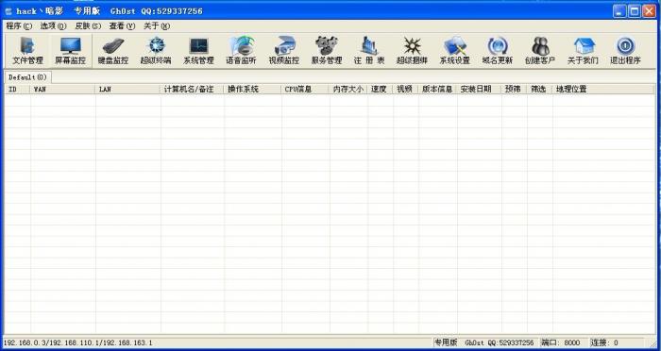Click the 视频 column header
This screenshot has height=351, width=661.
pyautogui.click(x=406, y=90)
